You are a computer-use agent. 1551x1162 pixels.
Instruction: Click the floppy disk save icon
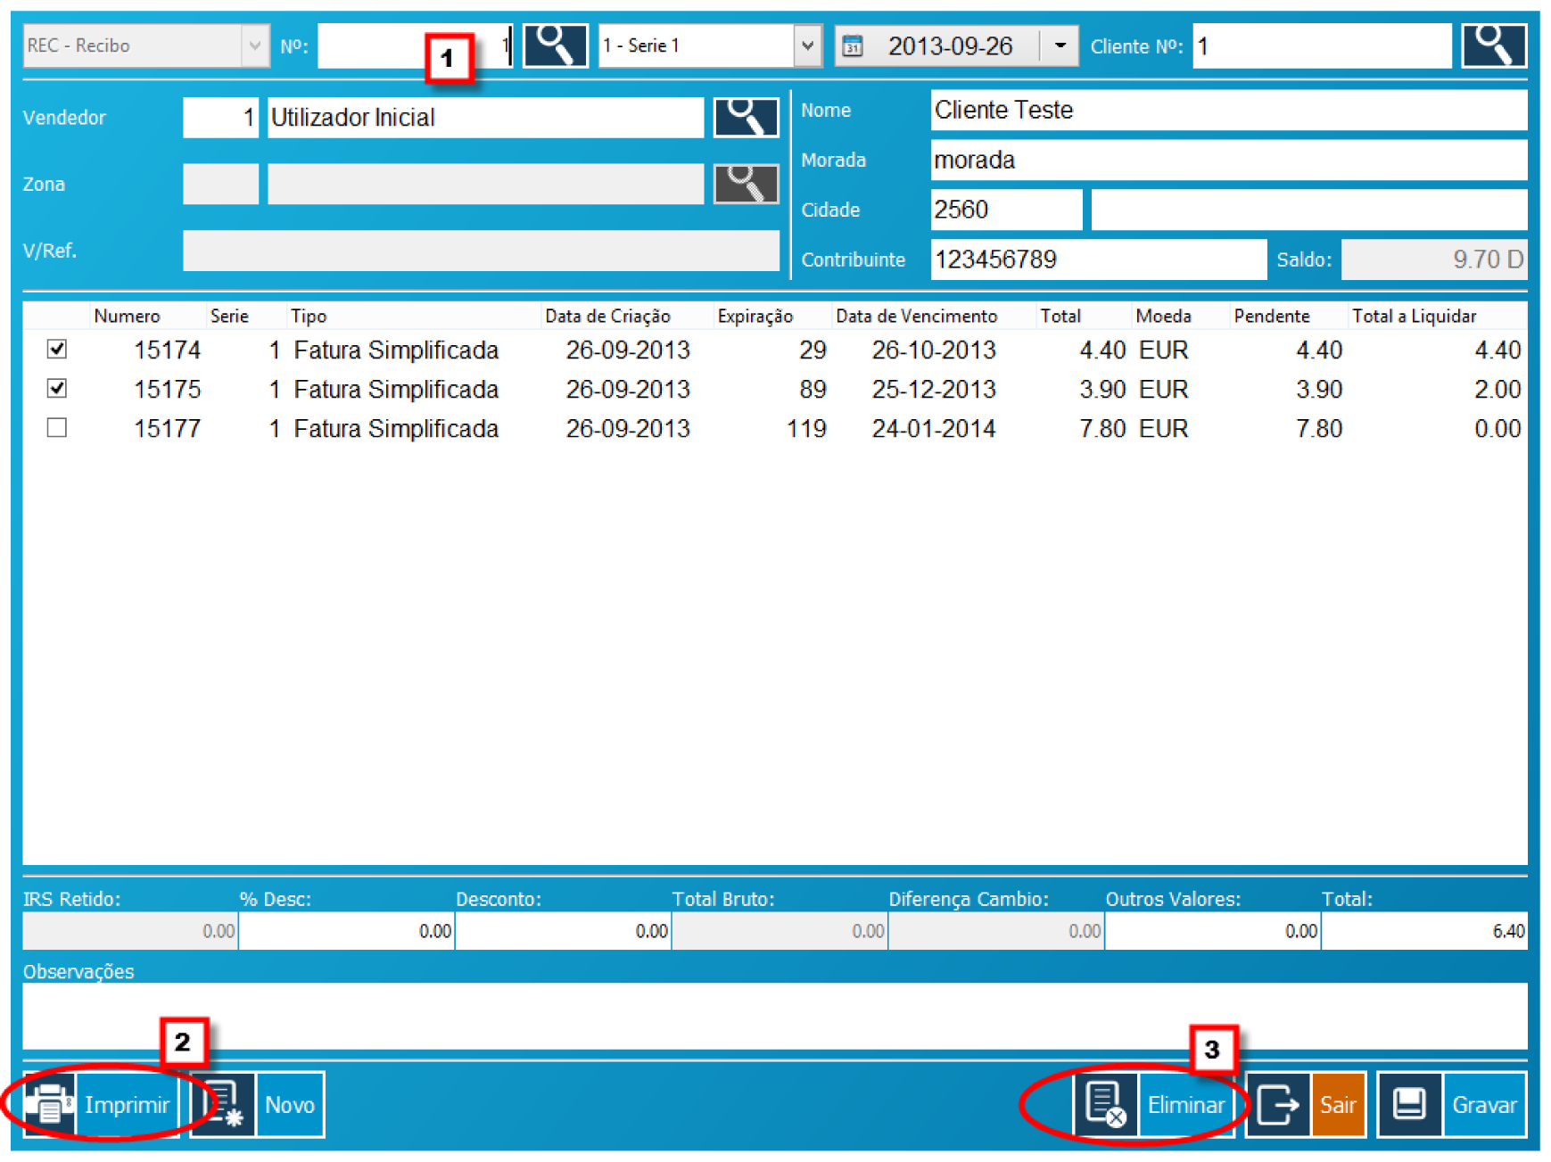pos(1409,1105)
